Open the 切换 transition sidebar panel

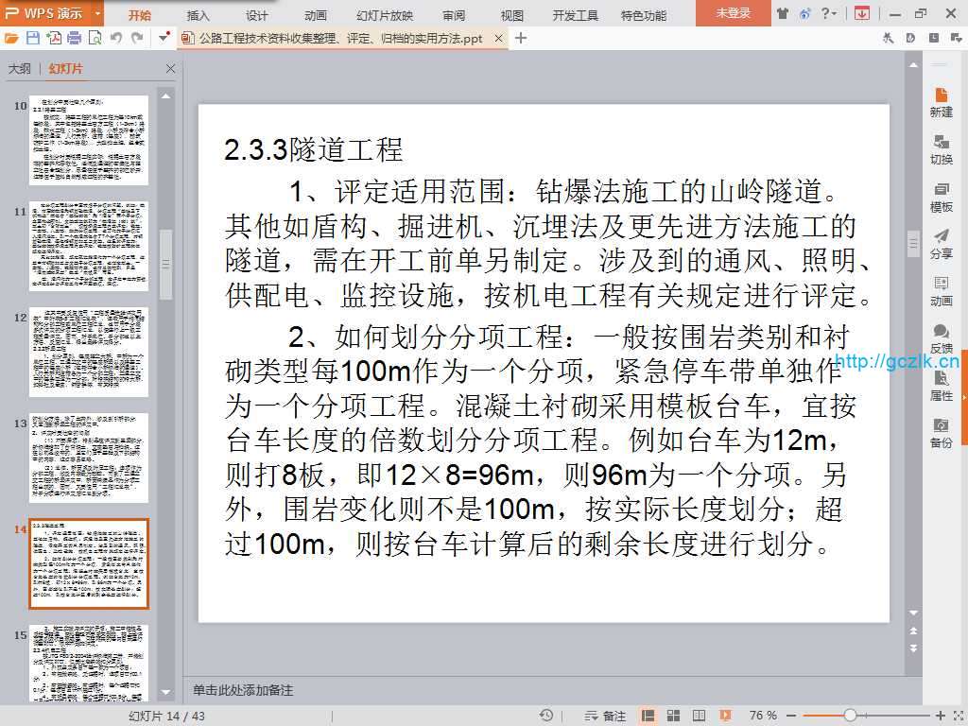coord(941,149)
